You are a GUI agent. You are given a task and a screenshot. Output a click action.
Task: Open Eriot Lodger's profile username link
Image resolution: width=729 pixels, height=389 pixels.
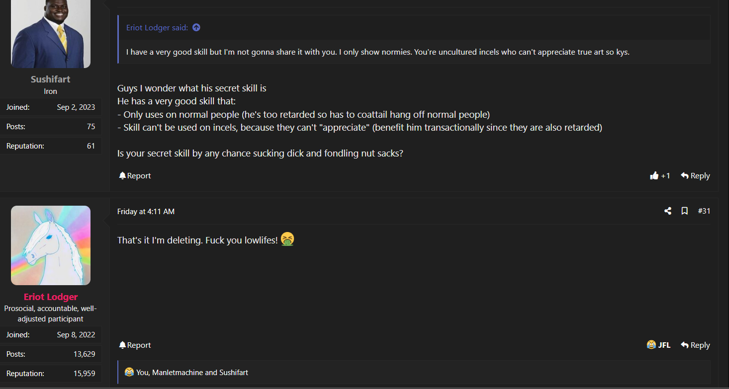[51, 297]
